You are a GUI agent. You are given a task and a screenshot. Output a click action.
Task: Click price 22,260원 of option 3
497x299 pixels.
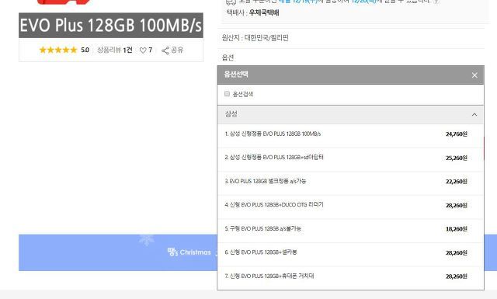pyautogui.click(x=457, y=182)
